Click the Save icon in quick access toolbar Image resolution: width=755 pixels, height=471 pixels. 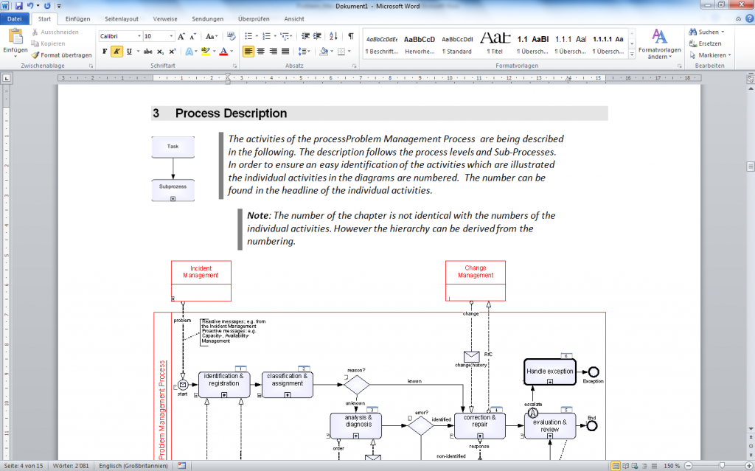point(18,6)
